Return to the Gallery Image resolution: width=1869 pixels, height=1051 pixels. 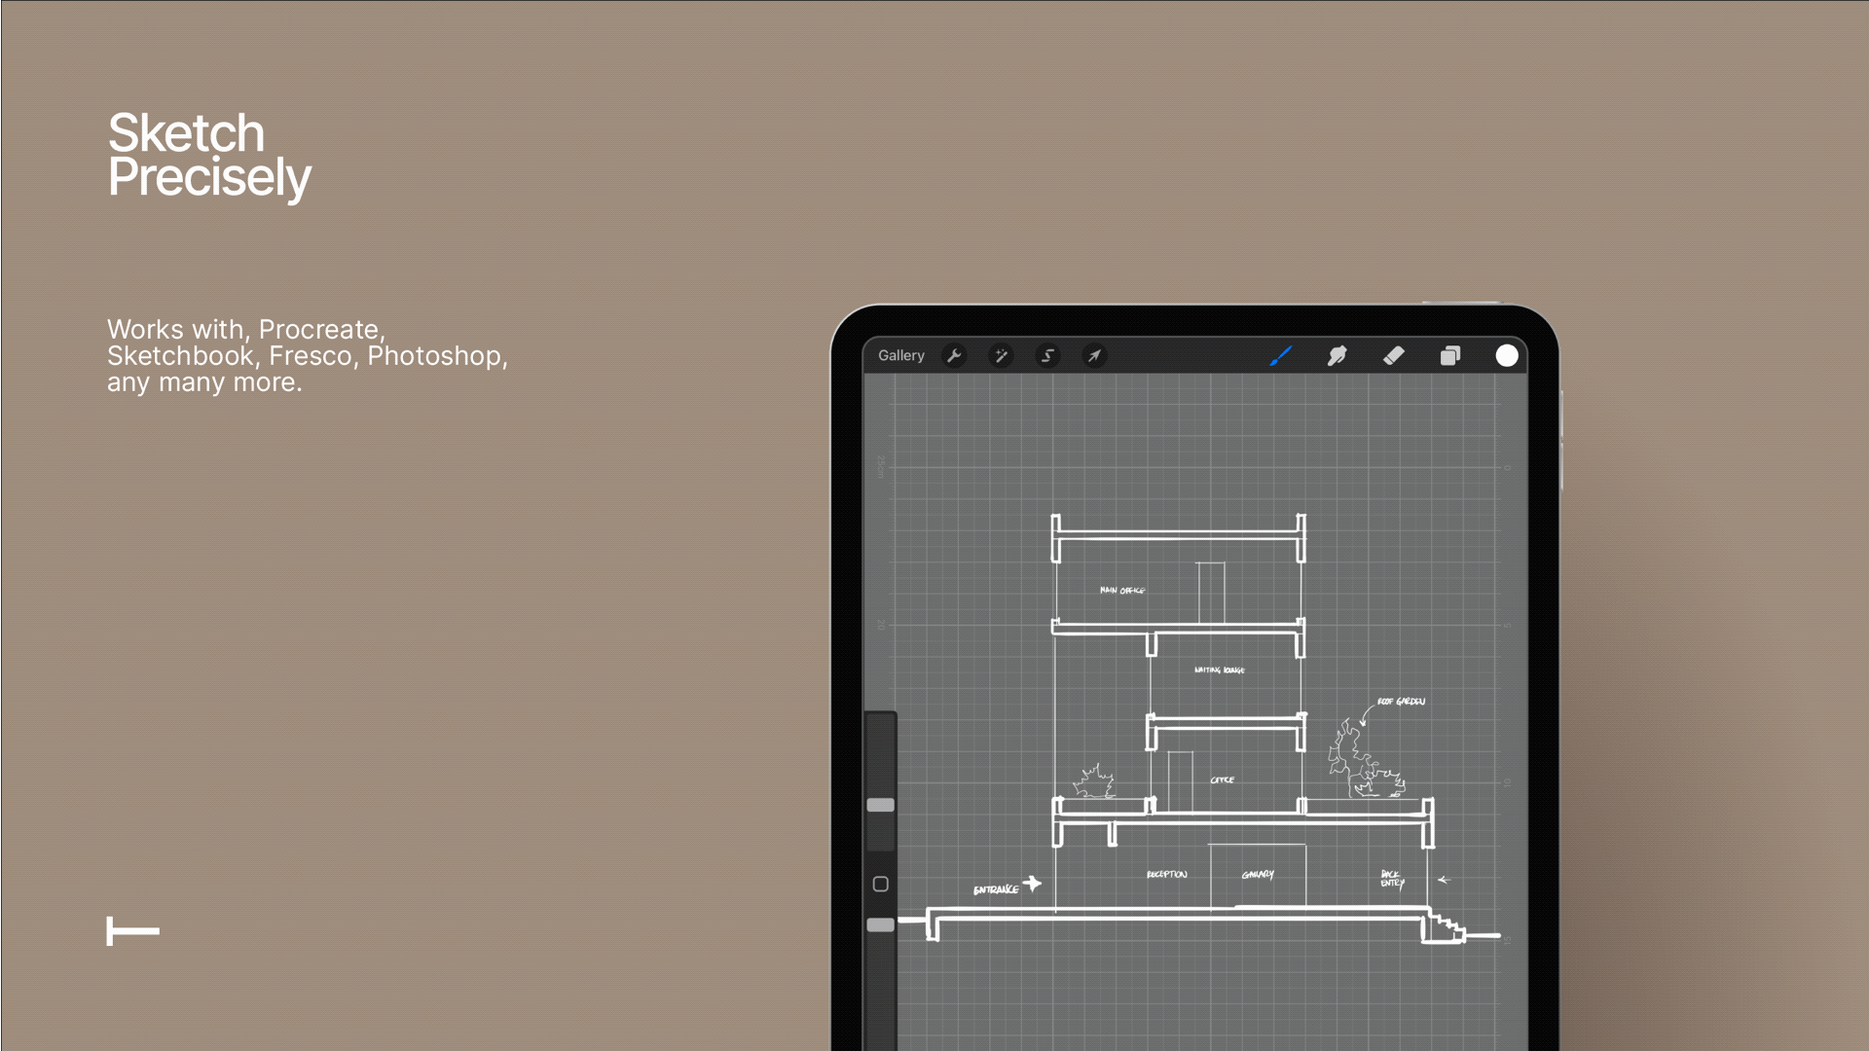900,356
